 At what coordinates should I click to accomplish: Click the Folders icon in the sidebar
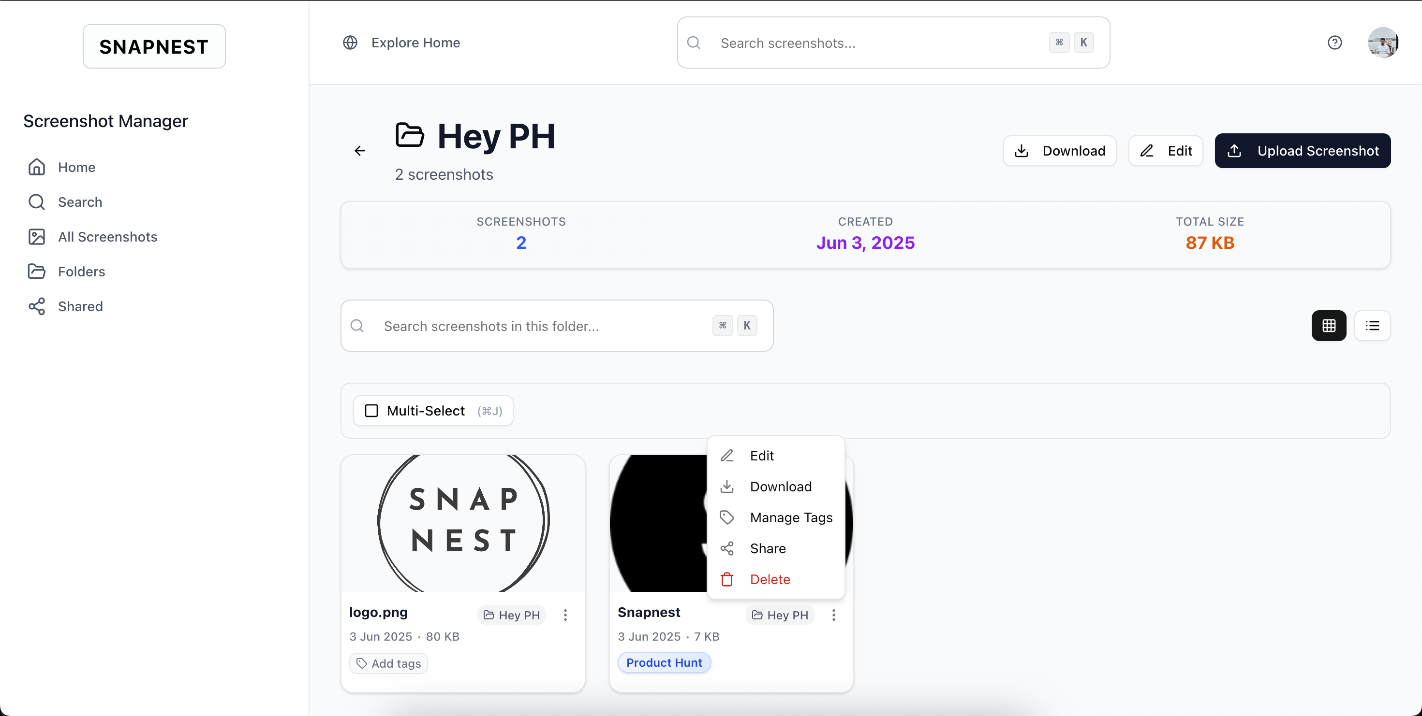coord(36,271)
